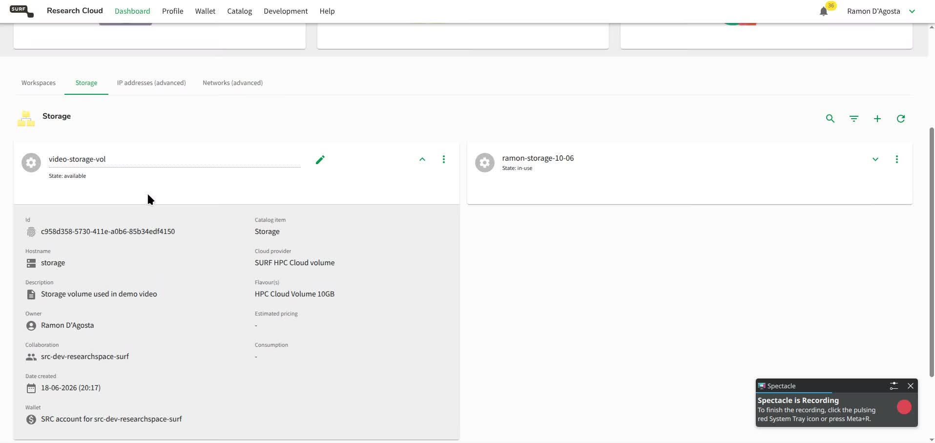The width and height of the screenshot is (935, 443).
Task: Add new storage with plus icon
Action: (x=877, y=119)
